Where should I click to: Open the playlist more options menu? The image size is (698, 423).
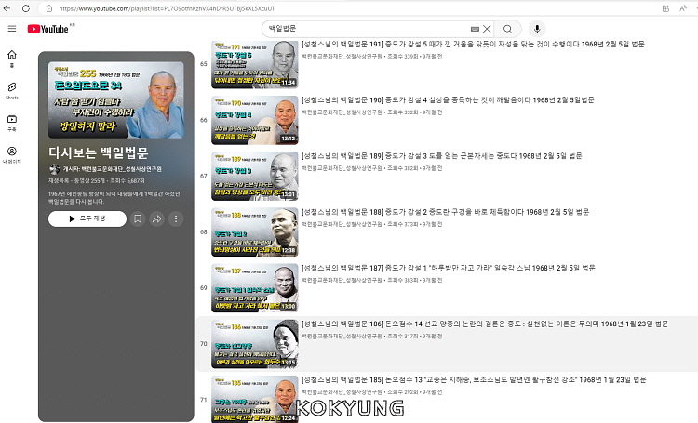tap(176, 218)
